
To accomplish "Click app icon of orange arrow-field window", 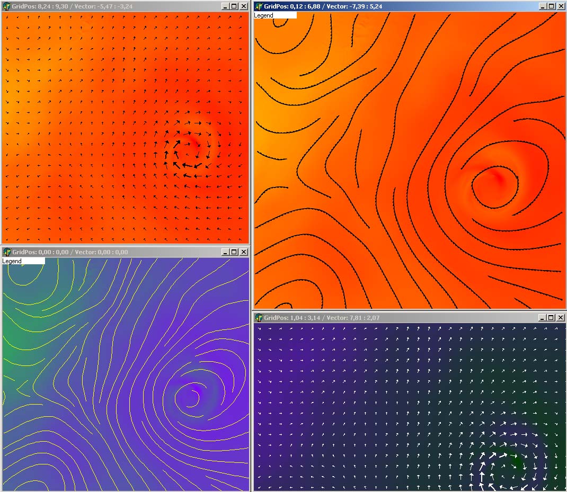I will 6,6.
